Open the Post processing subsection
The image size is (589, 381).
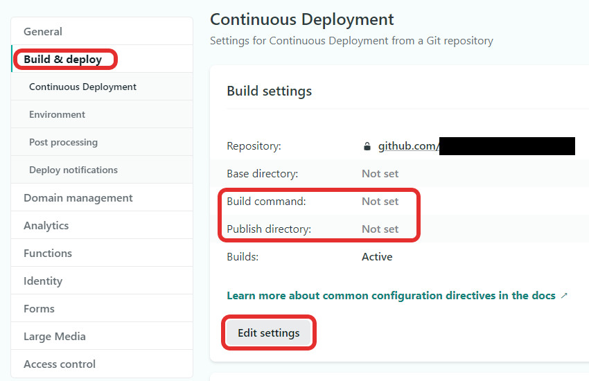pos(63,143)
